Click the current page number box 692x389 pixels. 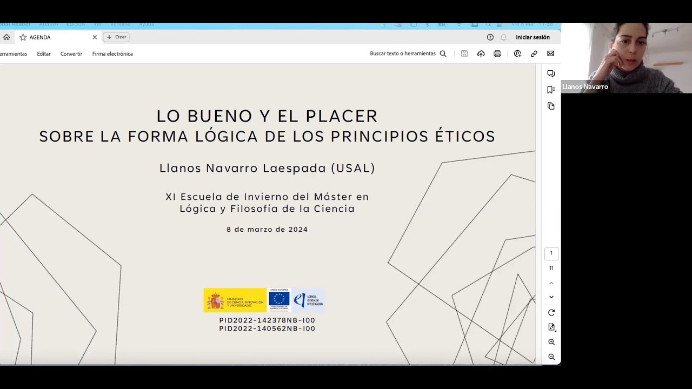click(x=551, y=253)
